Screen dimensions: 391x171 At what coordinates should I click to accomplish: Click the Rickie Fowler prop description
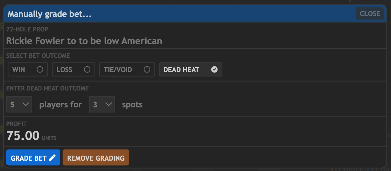pos(84,41)
